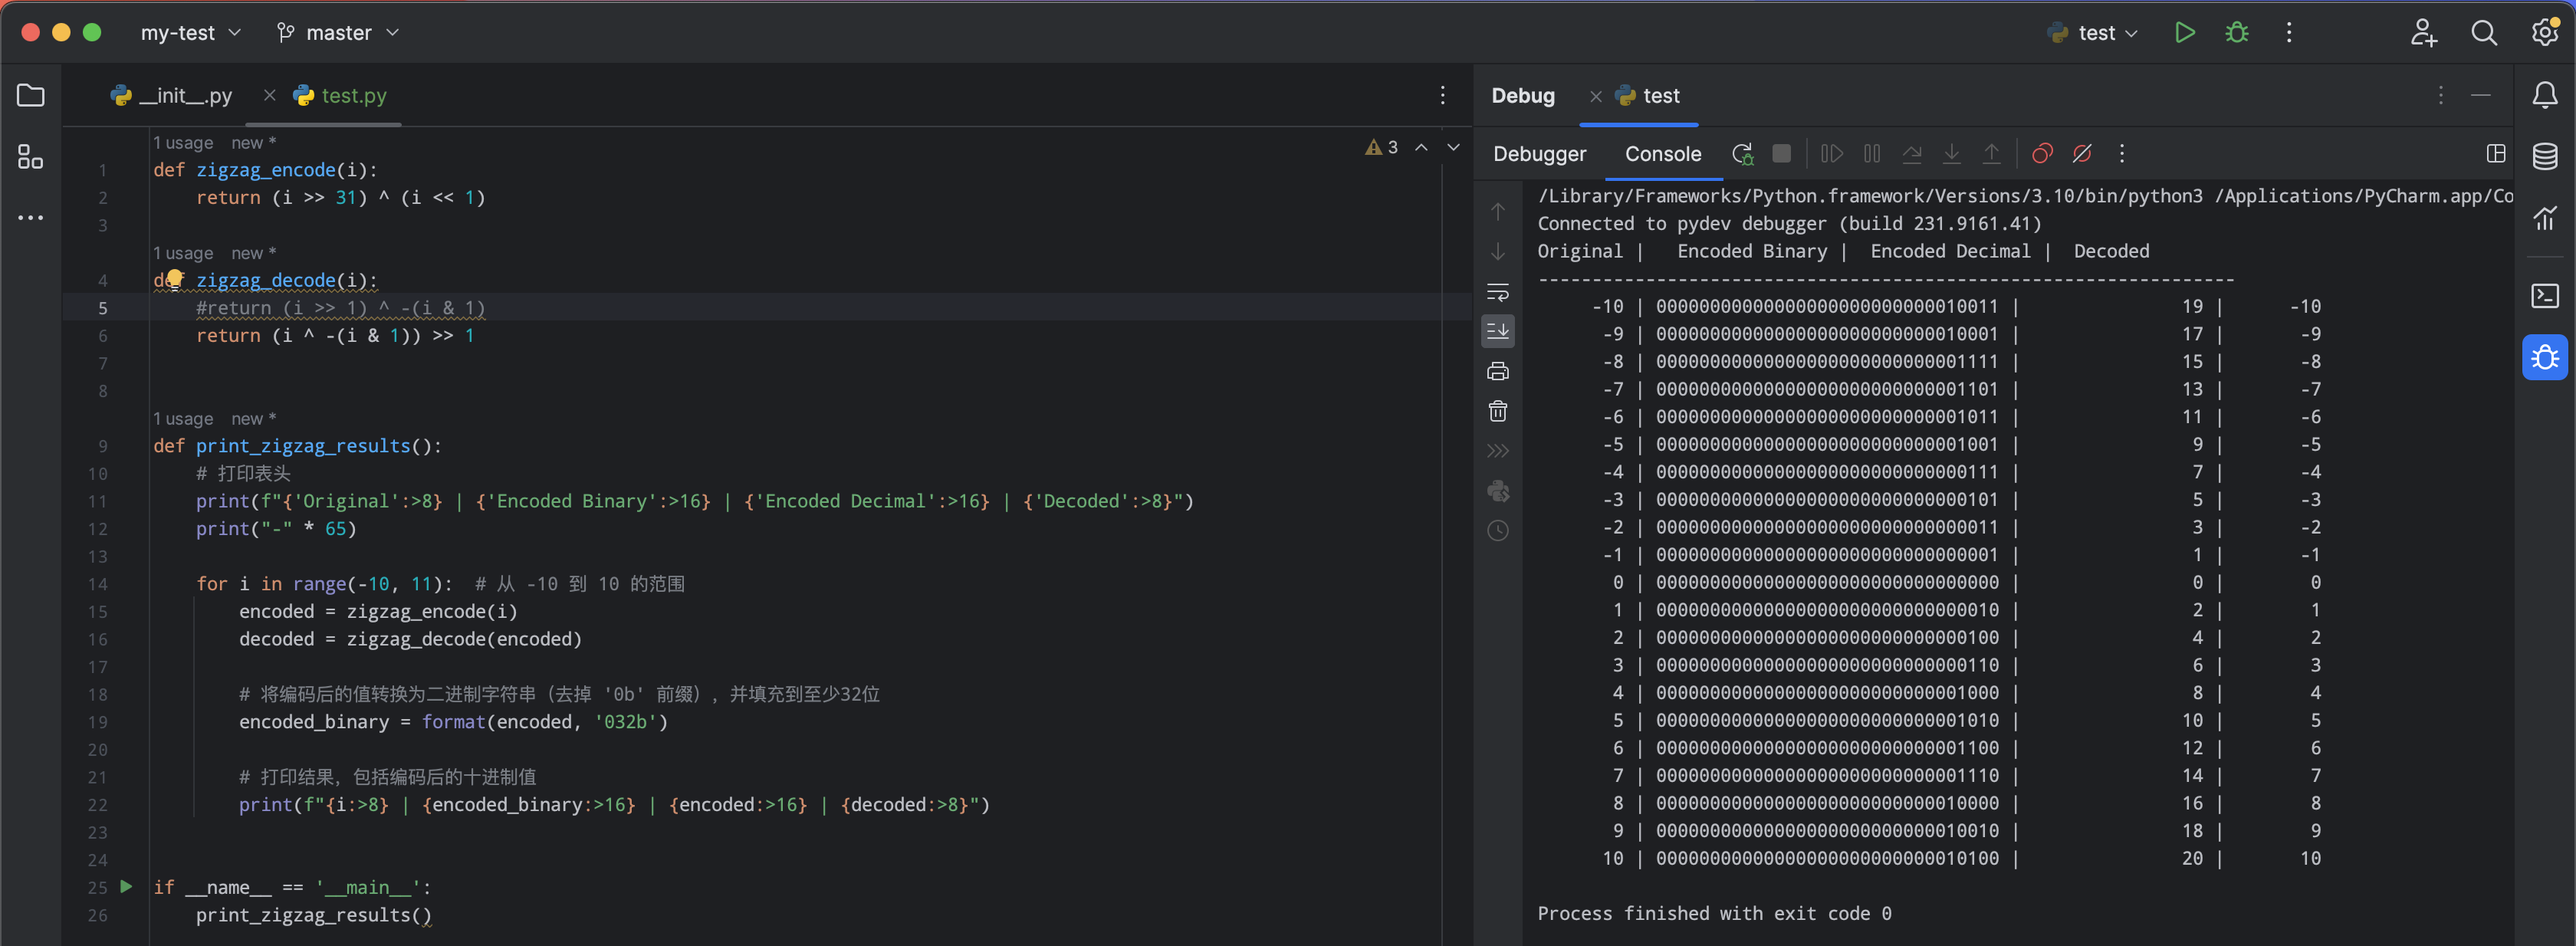This screenshot has height=946, width=2576.
Task: Click the run gutter arrow on line 25
Action: (x=126, y=886)
